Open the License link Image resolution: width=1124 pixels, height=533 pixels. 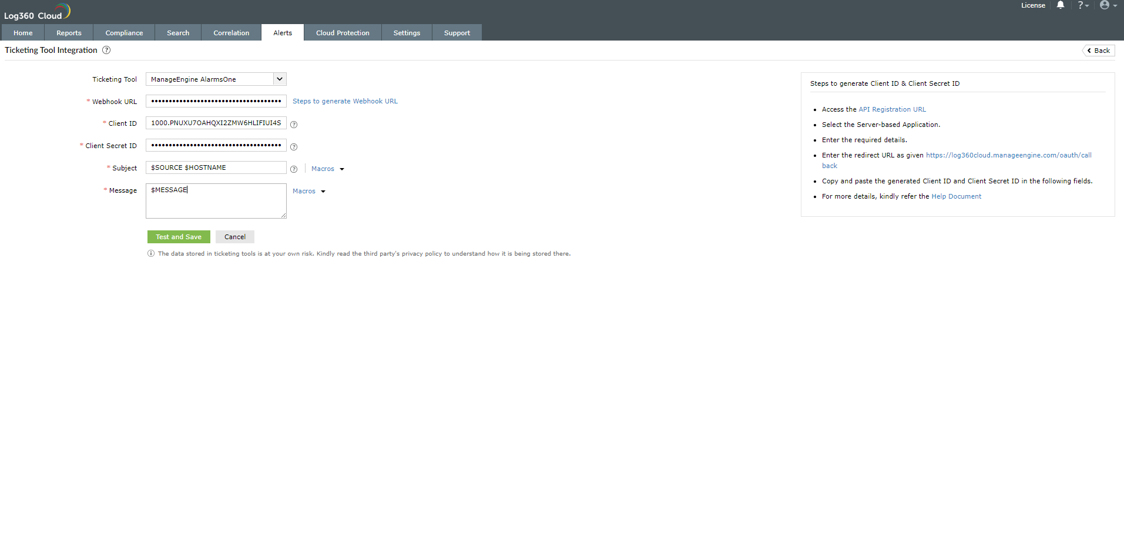[1033, 5]
